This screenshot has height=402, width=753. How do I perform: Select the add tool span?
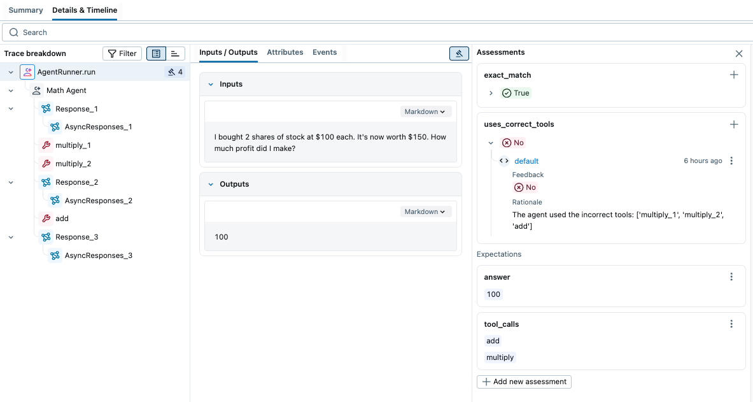62,219
